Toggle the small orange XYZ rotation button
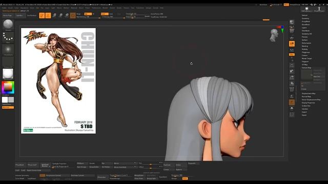The width and height of the screenshot is (328, 184). (292, 55)
